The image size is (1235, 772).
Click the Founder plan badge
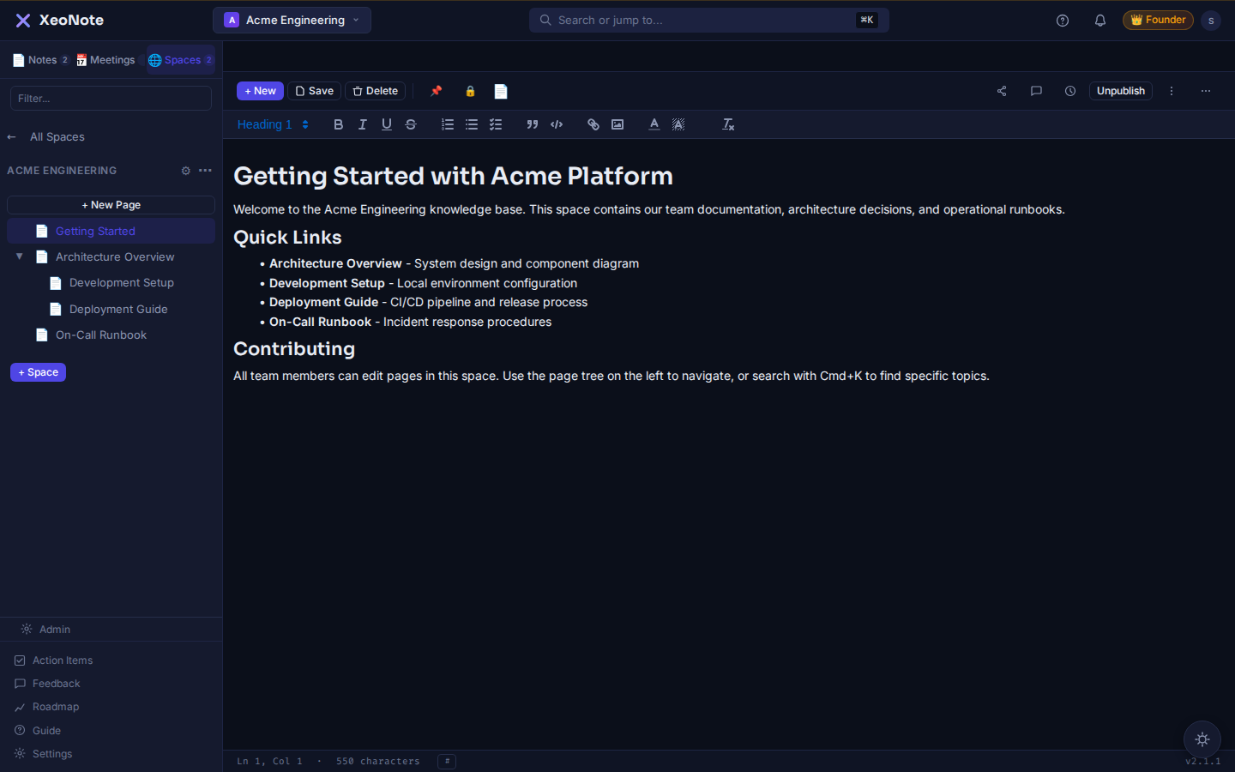pos(1158,20)
